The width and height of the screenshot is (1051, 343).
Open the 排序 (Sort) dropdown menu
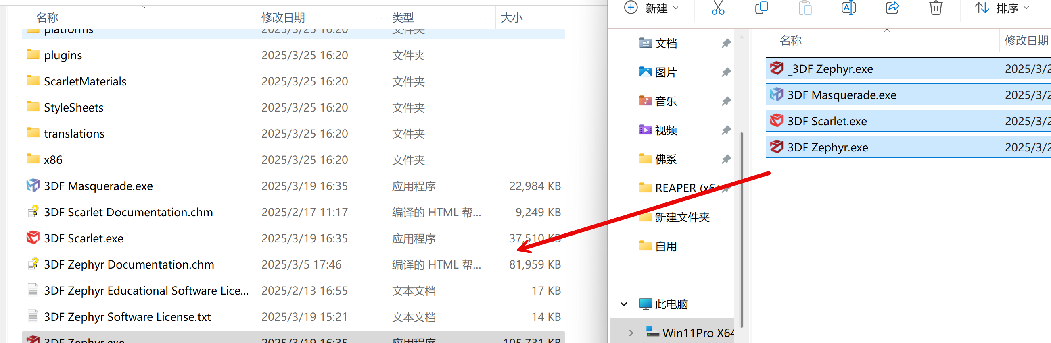[x=1007, y=8]
